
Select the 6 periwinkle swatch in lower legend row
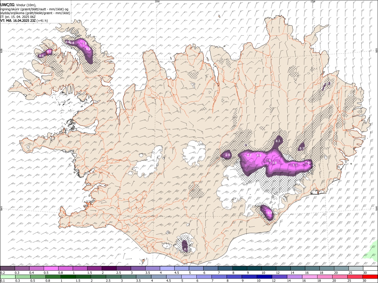click(x=204, y=277)
